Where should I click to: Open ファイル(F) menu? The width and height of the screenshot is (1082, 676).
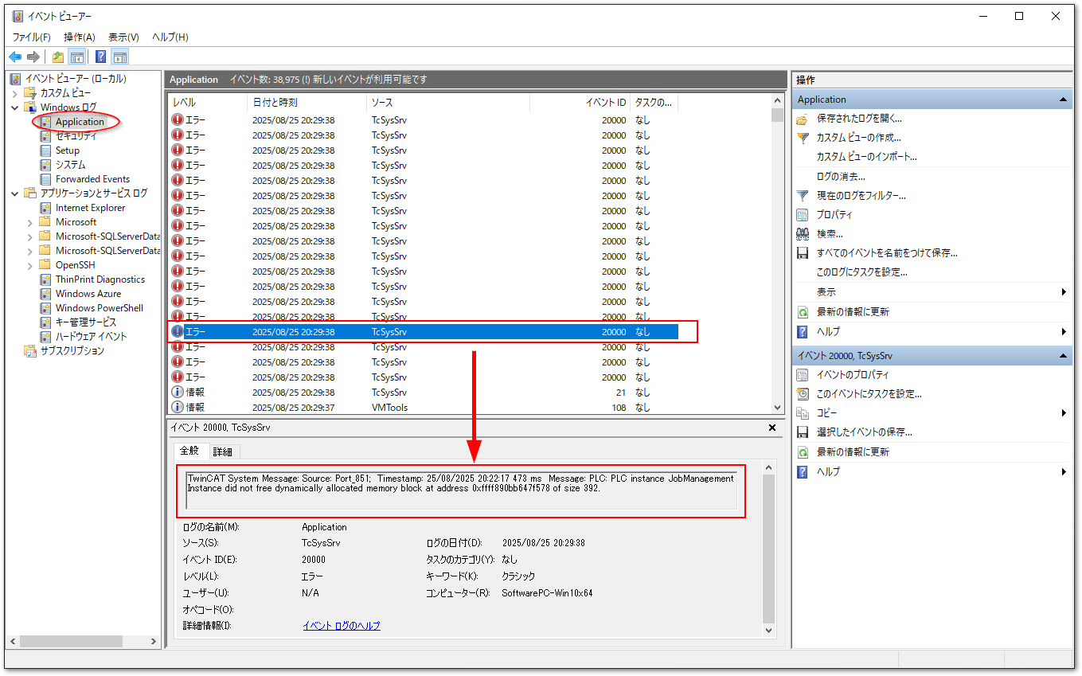[31, 37]
